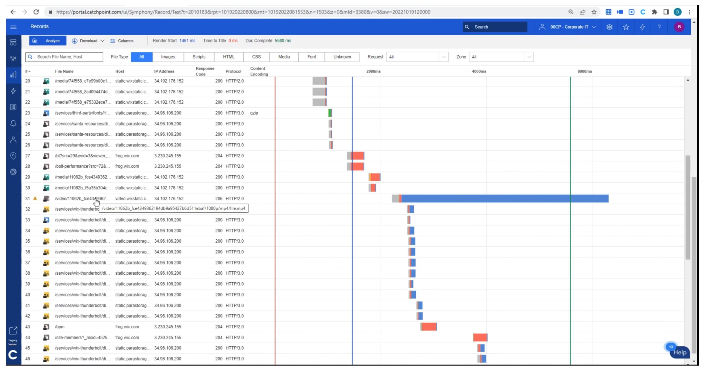707x372 pixels.
Task: Click the question mark help icon in the header
Action: click(x=659, y=27)
